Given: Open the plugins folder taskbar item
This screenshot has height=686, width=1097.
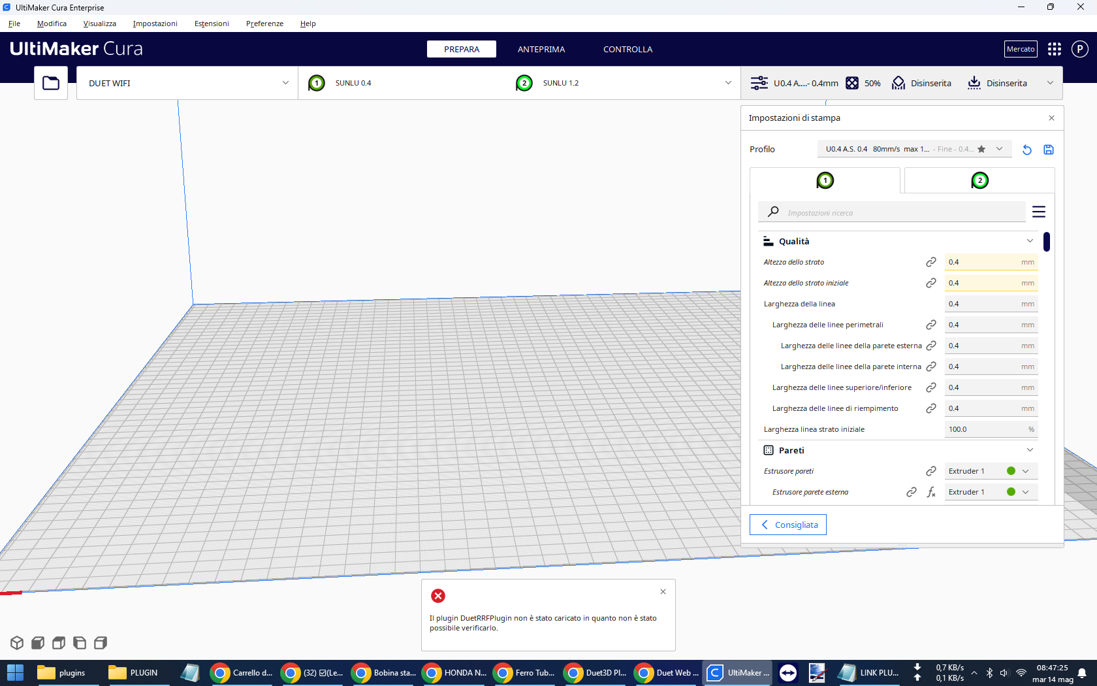Looking at the screenshot, I should 63,672.
